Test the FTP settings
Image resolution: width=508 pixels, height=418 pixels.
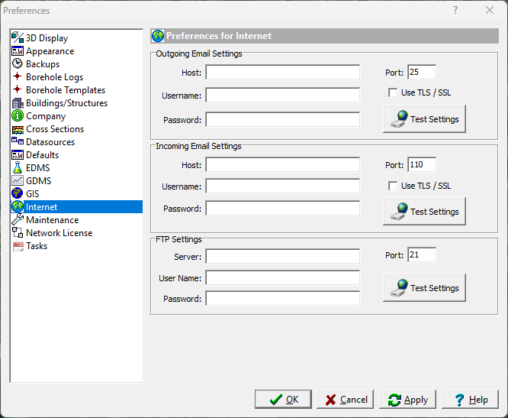[424, 288]
